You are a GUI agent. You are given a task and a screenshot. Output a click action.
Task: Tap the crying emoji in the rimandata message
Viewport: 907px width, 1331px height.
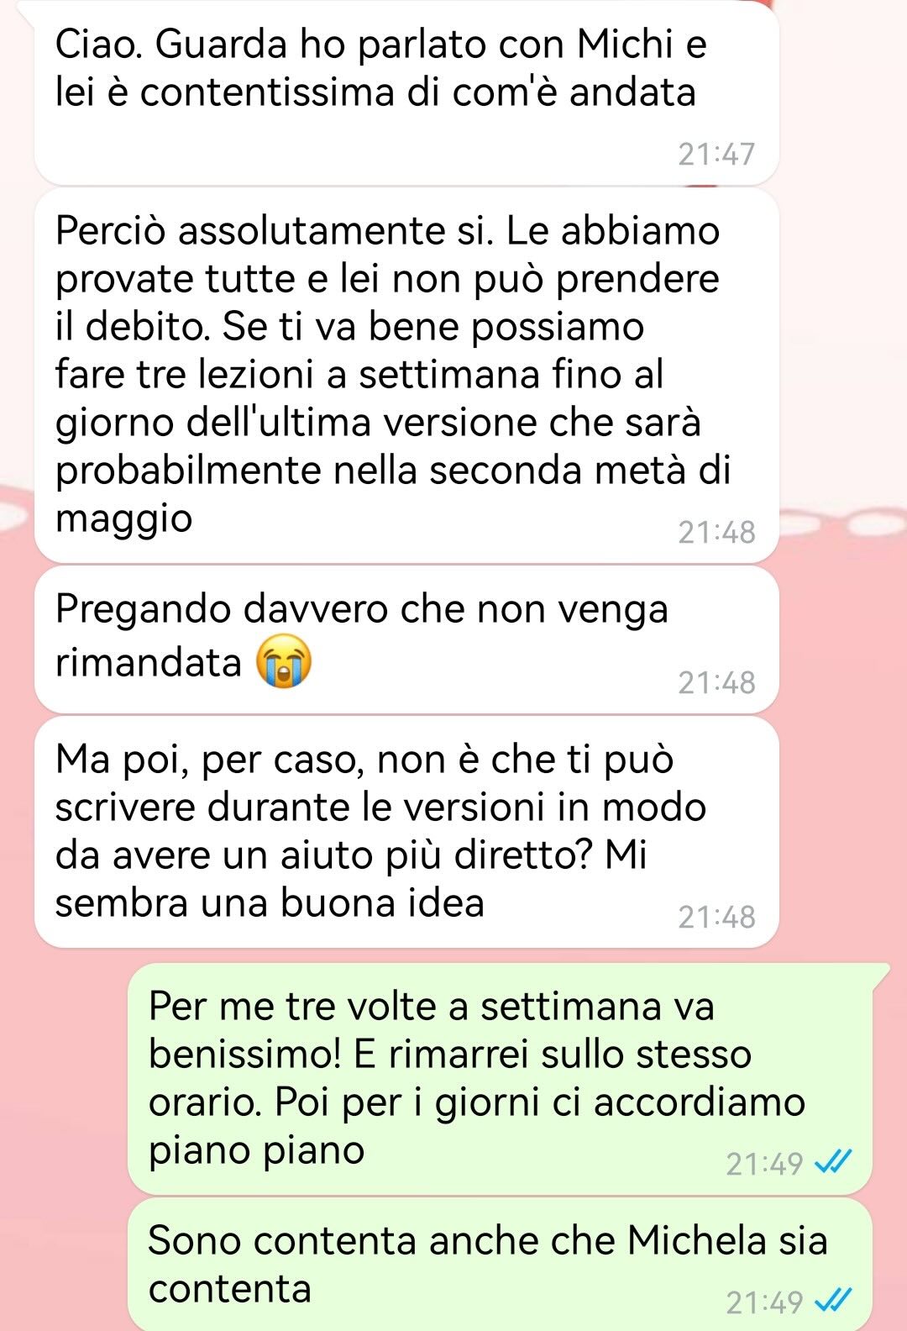pos(284,662)
